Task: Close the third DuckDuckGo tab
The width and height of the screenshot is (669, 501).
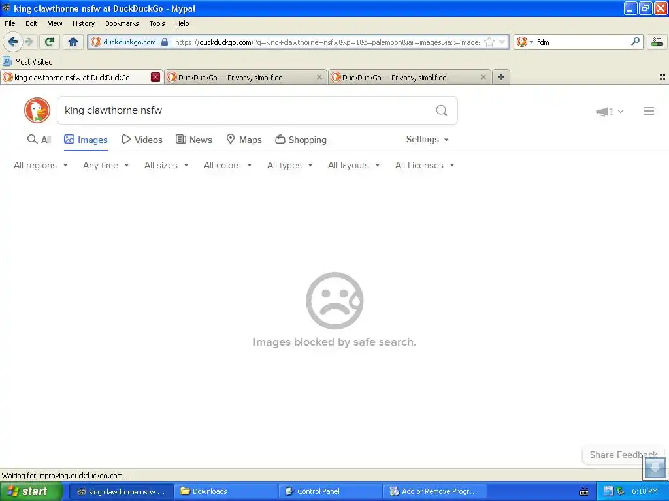Action: click(483, 77)
